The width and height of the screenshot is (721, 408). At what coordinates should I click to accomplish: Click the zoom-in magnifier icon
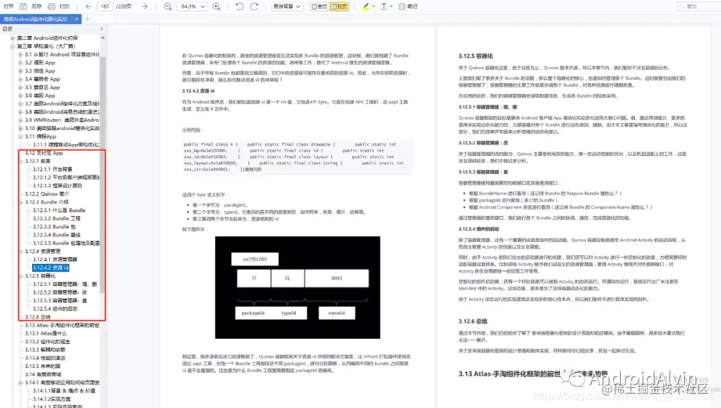[216, 6]
